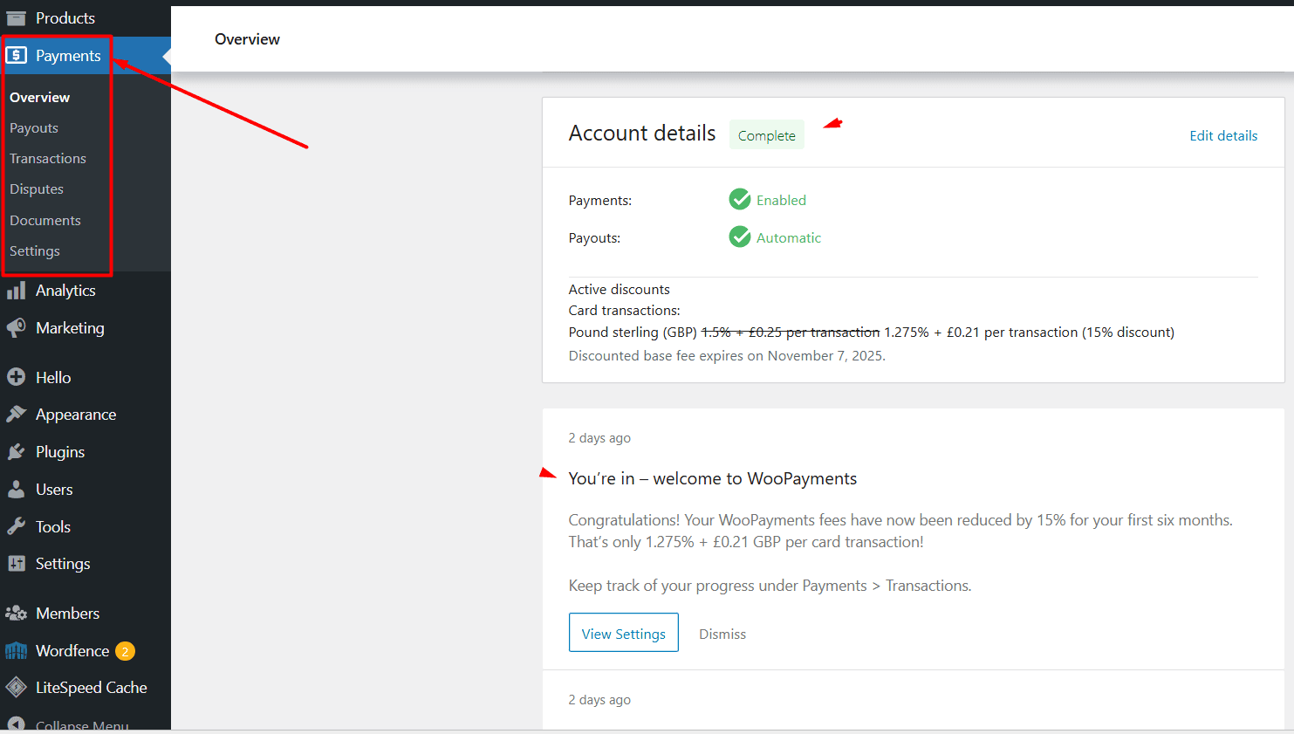Click the Appearance paintbrush icon
Image resolution: width=1294 pixels, height=734 pixels.
[17, 415]
